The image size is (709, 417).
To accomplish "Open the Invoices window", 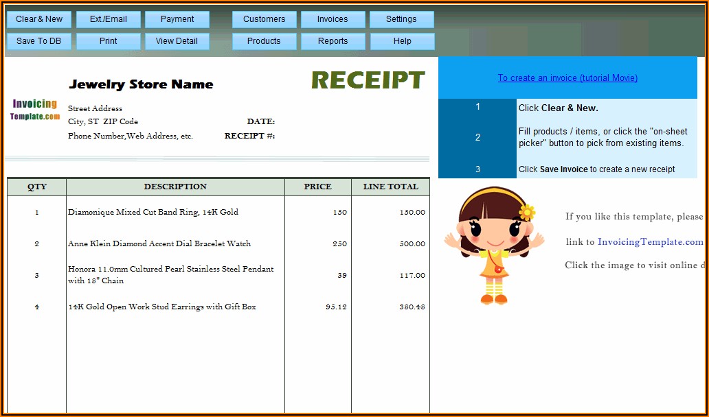I will tap(333, 19).
